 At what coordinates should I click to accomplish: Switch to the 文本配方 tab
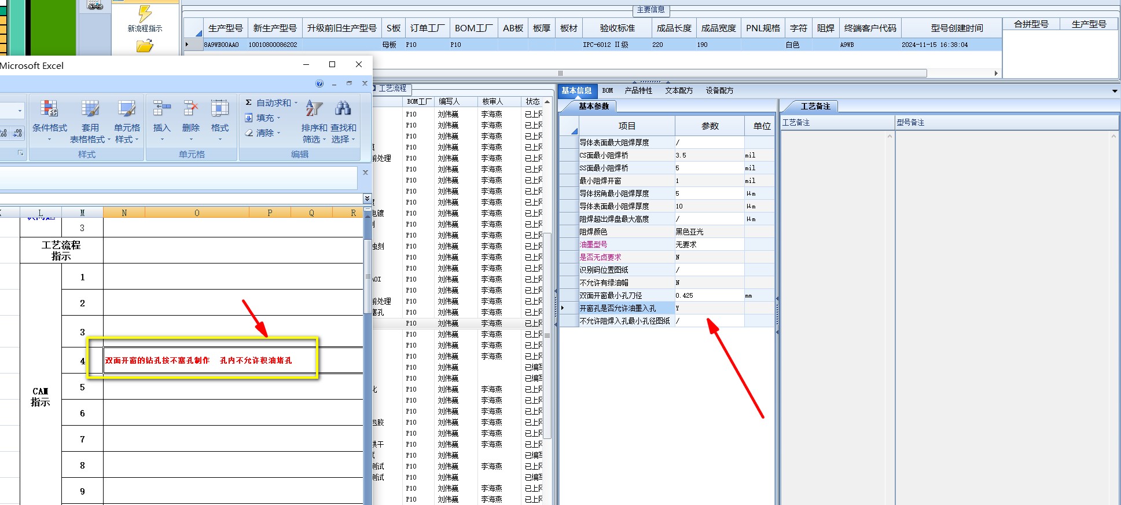679,90
